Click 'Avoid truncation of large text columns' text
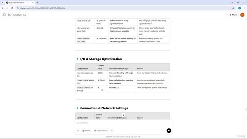 pyautogui.click(x=152, y=73)
